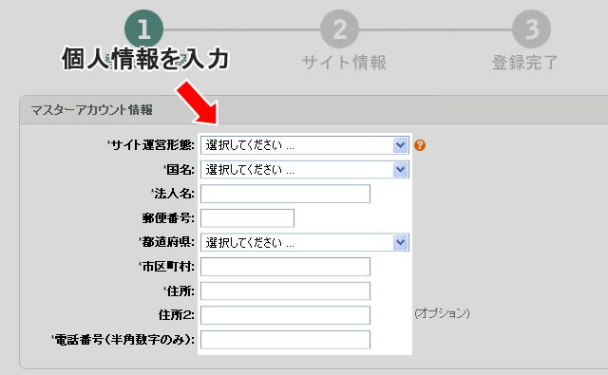Click the 住所2 optional input field
The height and width of the screenshot is (375, 608).
pyautogui.click(x=285, y=315)
